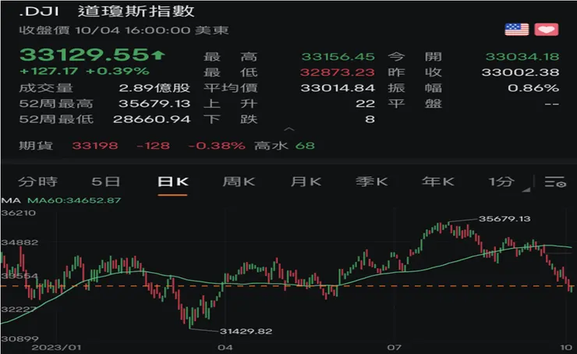Click the day's low value 32873.23
577x354 pixels.
(x=338, y=72)
